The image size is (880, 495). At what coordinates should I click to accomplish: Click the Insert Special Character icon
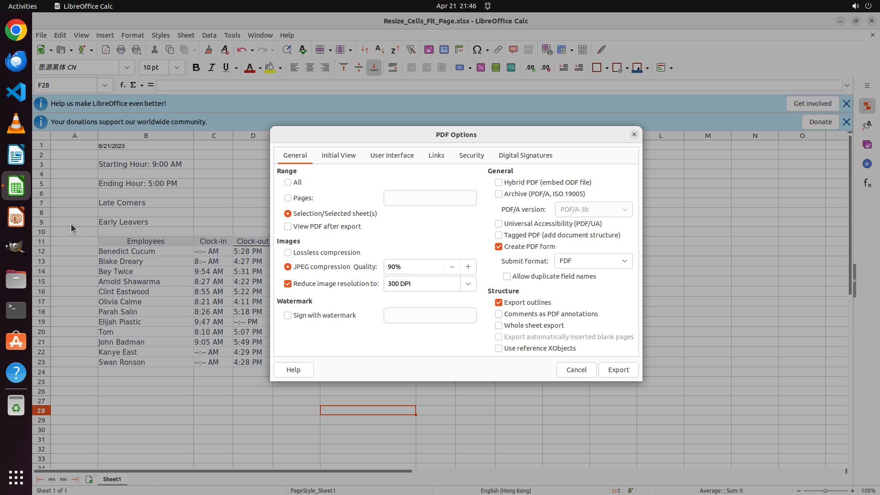coord(477,50)
